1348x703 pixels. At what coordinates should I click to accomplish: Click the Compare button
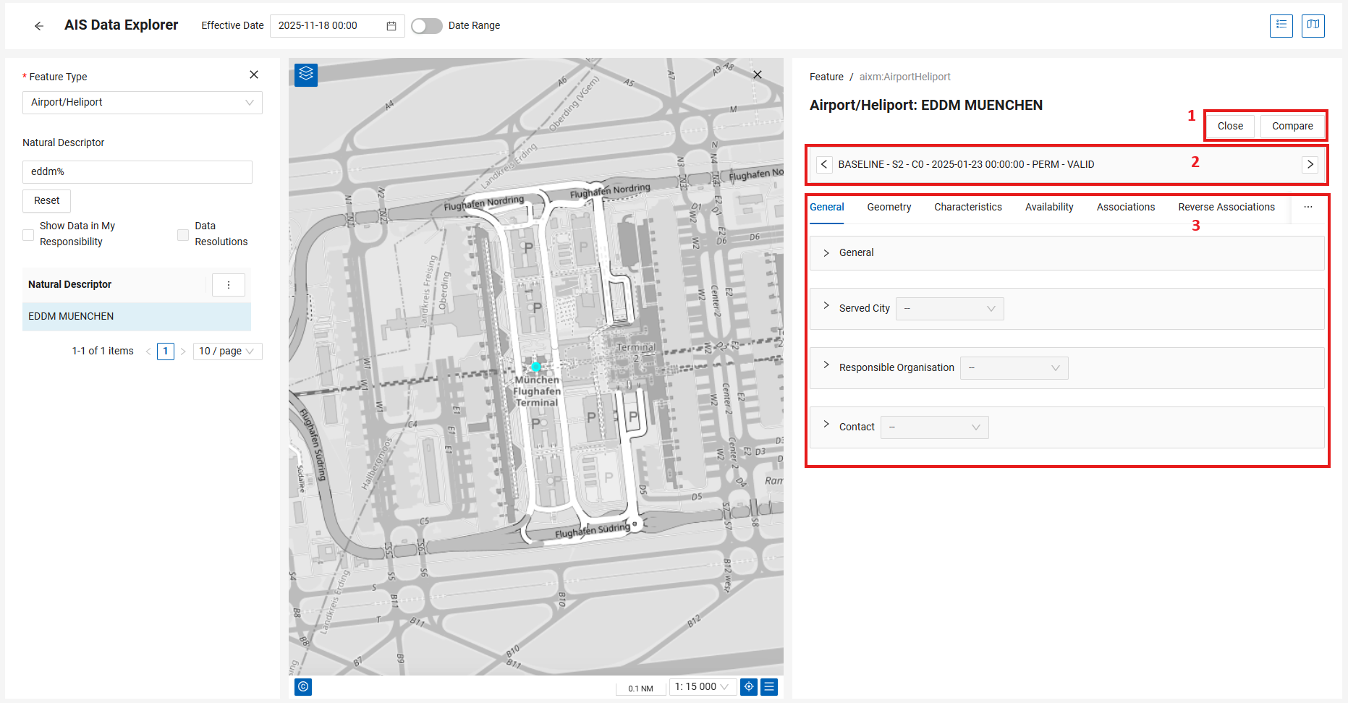(x=1292, y=126)
